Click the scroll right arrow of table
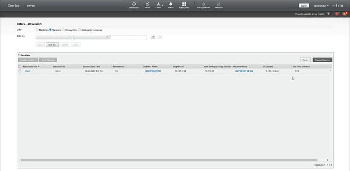This screenshot has height=171, width=350. tap(328, 160)
